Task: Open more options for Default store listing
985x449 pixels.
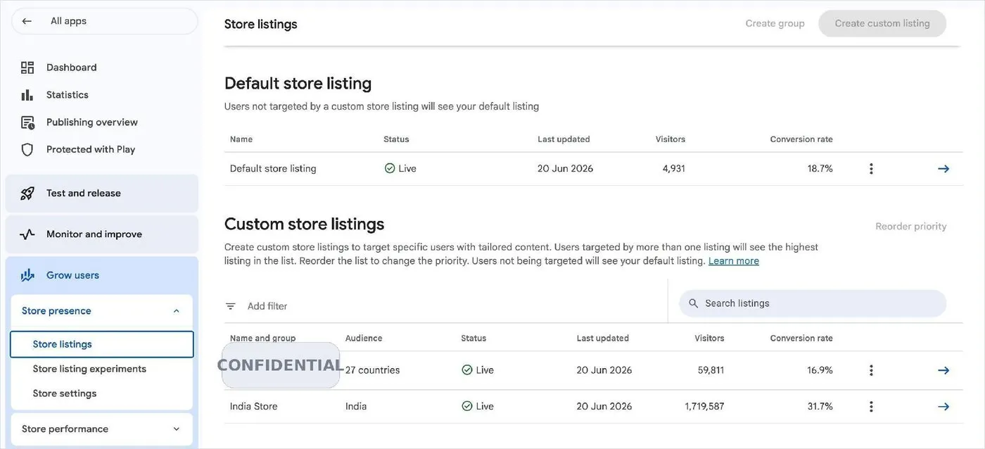Action: [871, 169]
